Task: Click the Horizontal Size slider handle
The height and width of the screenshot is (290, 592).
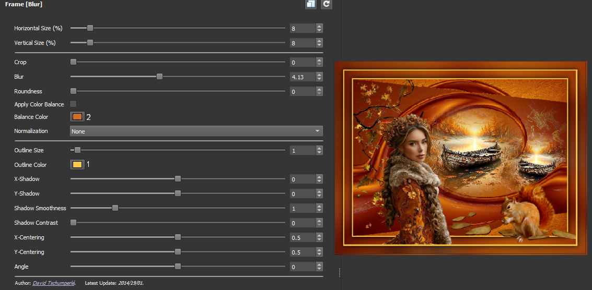Action: [90, 28]
